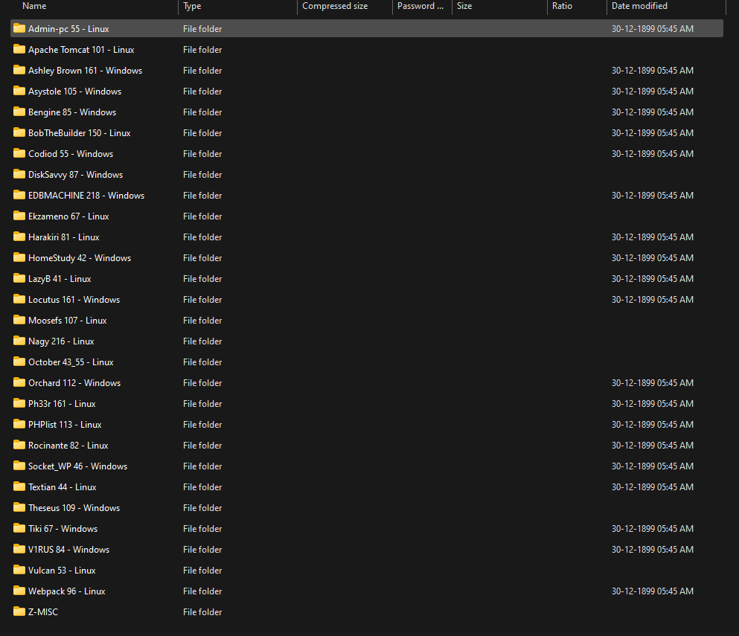Viewport: 739px width, 636px height.
Task: Select the 'V1RUS 84 - Windows' name
Action: pos(68,549)
